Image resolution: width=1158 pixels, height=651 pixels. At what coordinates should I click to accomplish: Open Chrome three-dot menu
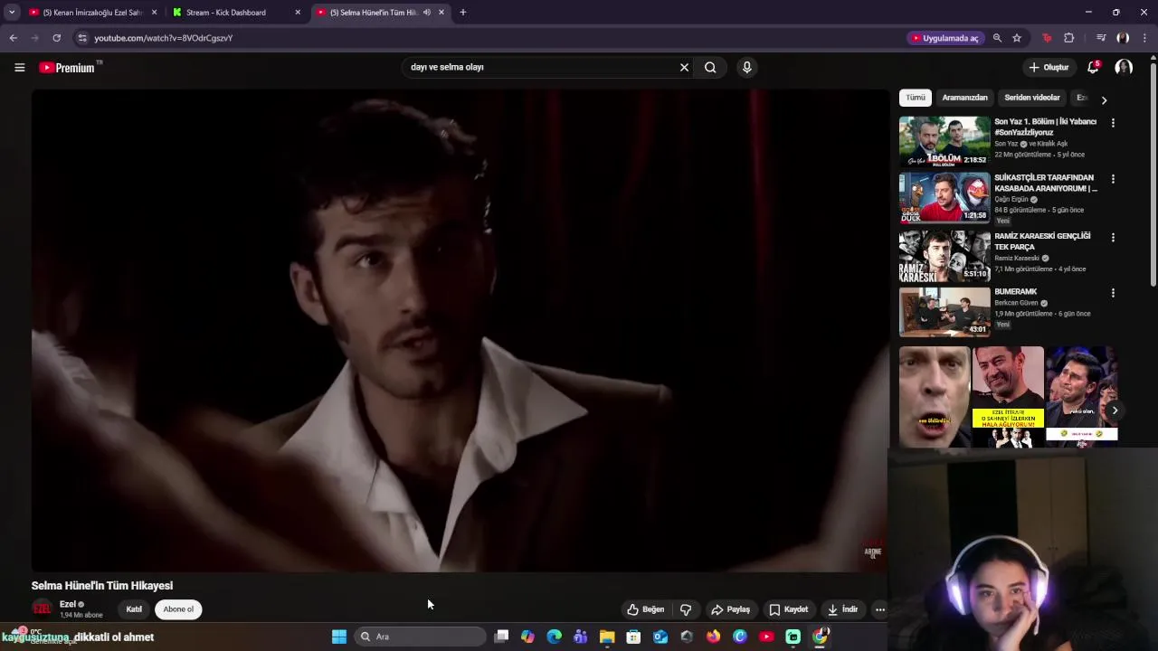(1144, 38)
